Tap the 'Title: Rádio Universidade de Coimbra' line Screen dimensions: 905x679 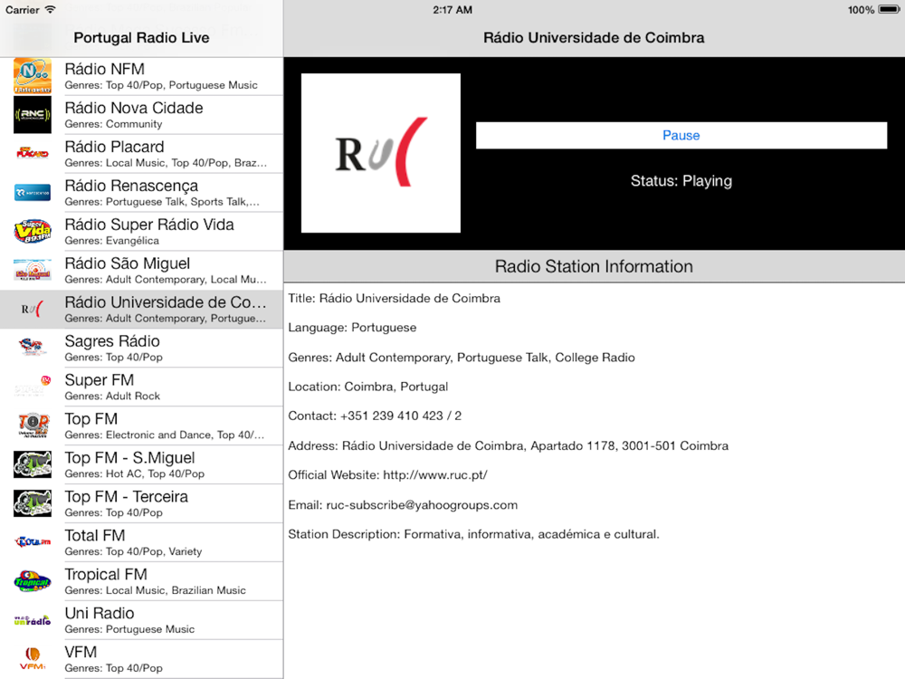tap(395, 298)
